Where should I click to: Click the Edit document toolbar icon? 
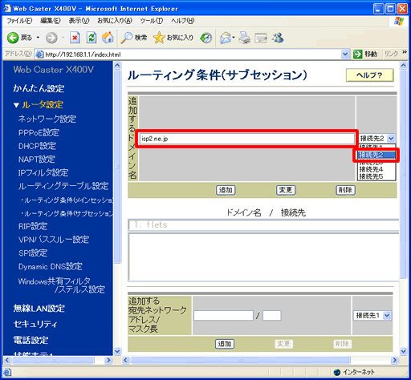click(261, 38)
